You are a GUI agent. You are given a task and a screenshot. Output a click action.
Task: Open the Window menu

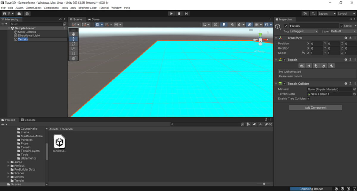tap(116, 8)
